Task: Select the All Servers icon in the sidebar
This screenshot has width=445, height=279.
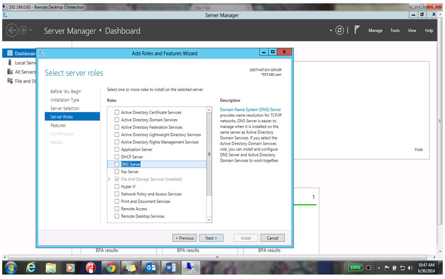Action: pos(10,71)
